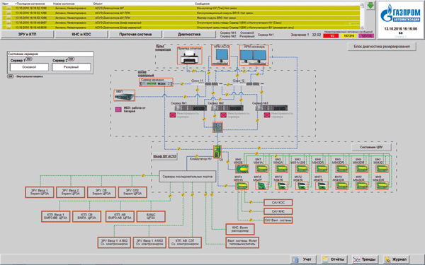Select КТП АВ БМРЗ-АВ ЦРЗА box
The height and width of the screenshot is (265, 425).
click(x=120, y=216)
